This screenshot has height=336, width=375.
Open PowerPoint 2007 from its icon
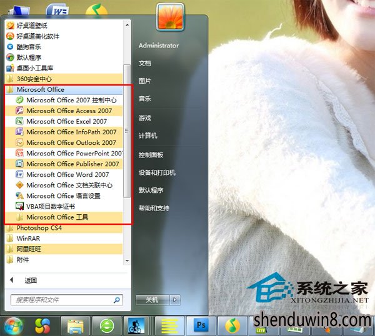click(19, 153)
